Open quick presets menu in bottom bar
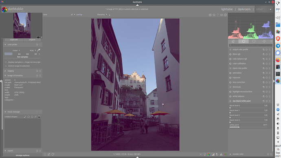Viewport: 281px width, 158px height. (x=45, y=154)
